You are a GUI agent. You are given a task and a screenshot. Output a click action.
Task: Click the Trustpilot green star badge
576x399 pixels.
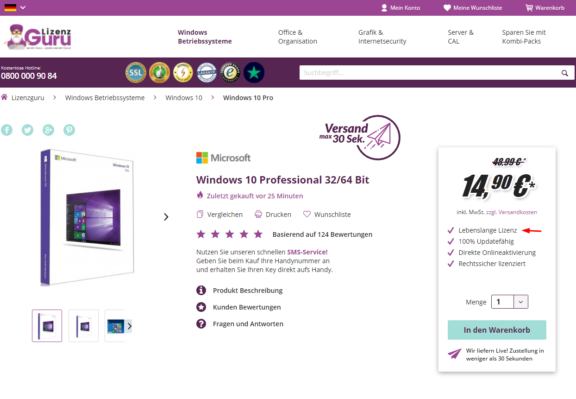[254, 73]
